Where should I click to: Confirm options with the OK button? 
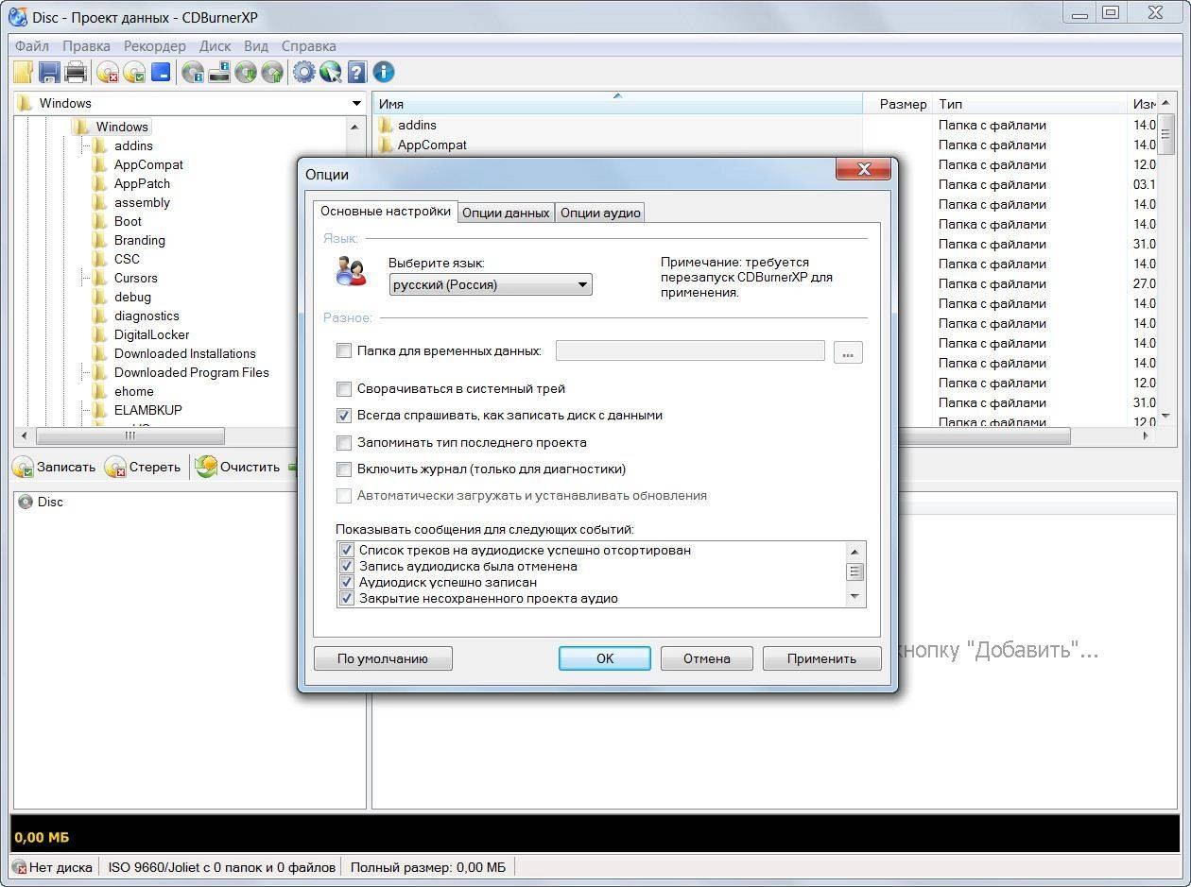point(605,659)
